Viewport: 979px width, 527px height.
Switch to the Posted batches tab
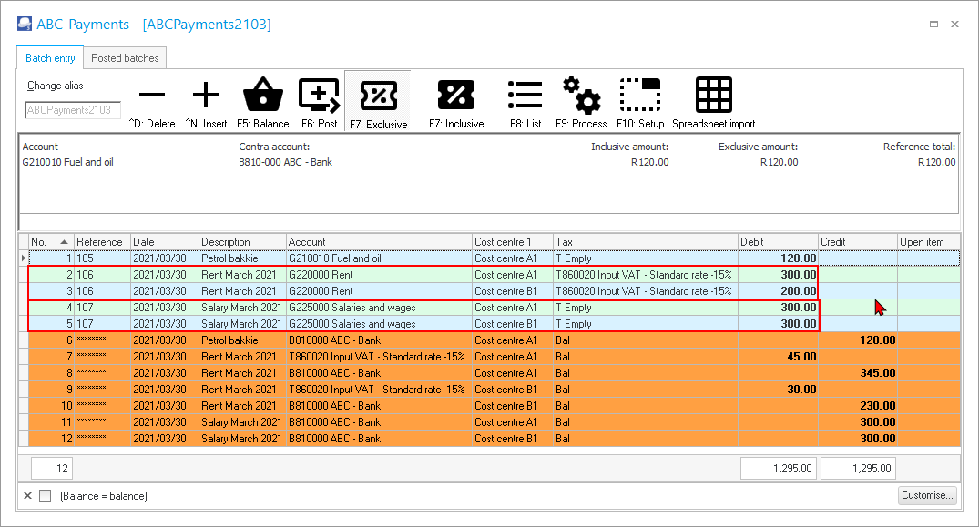click(x=125, y=58)
